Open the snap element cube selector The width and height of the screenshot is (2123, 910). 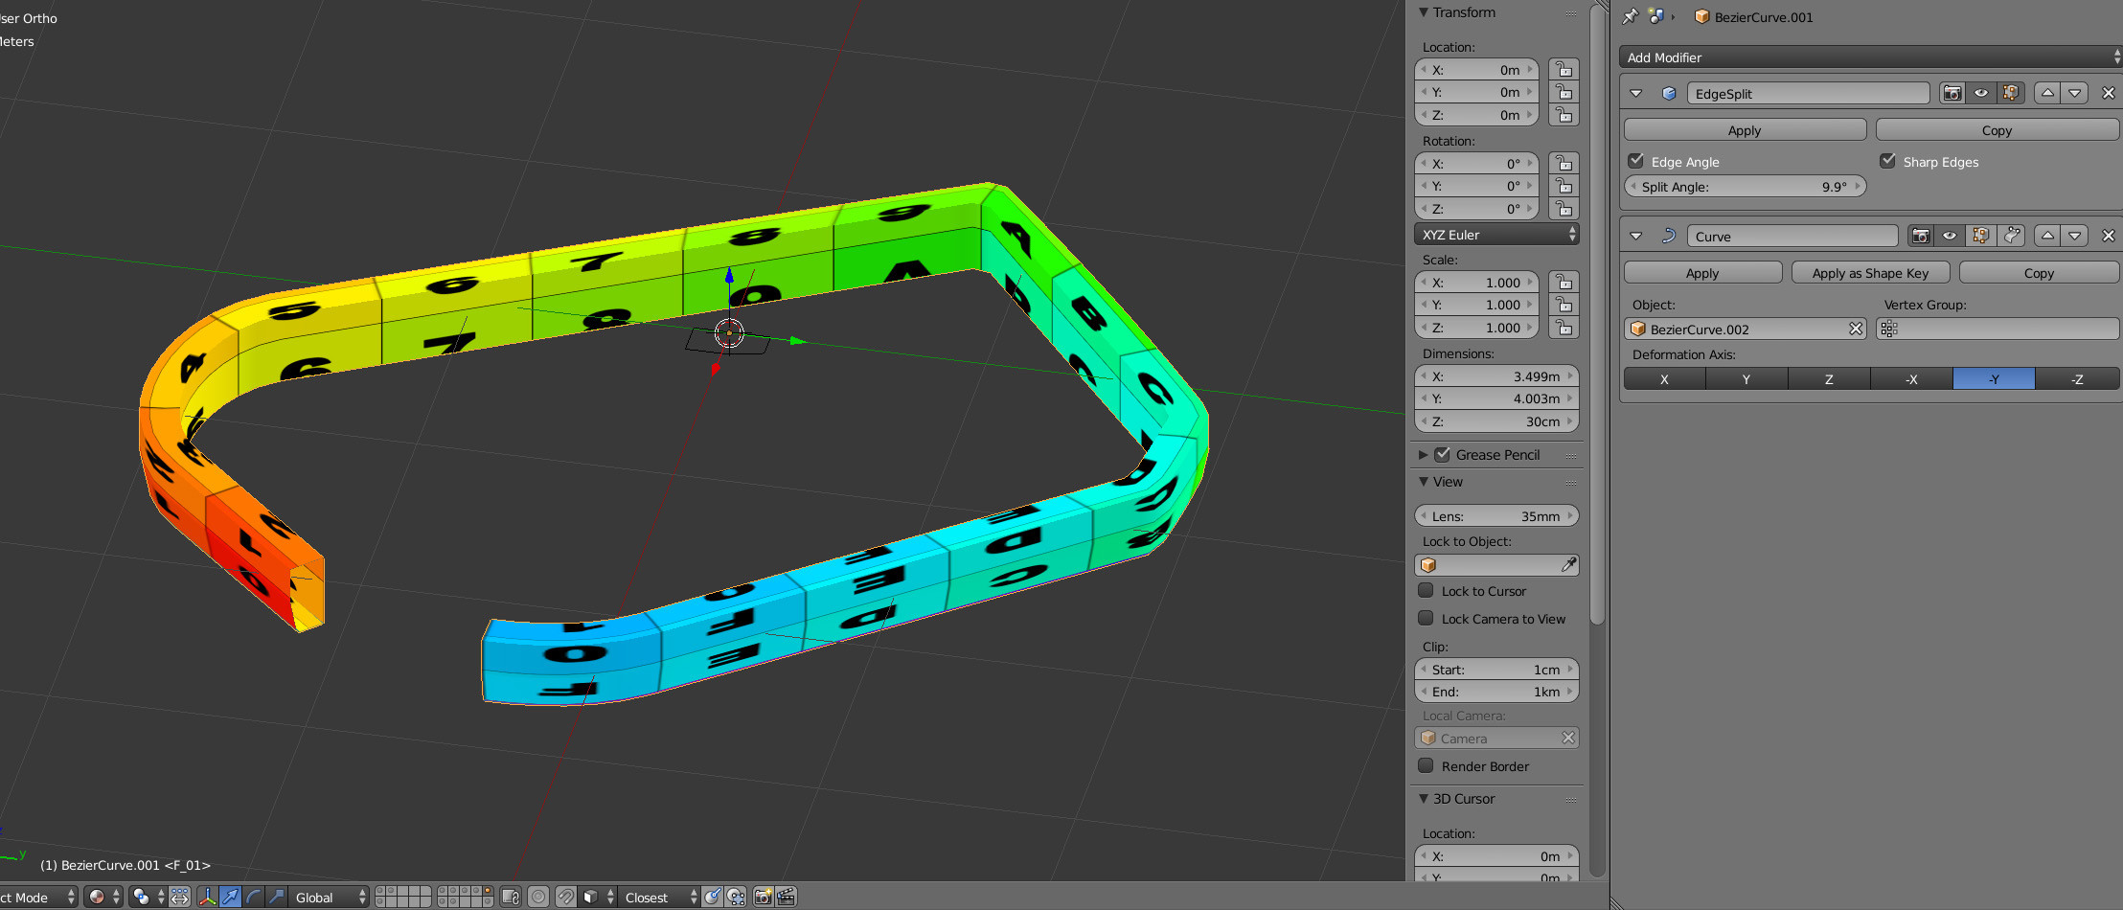(598, 897)
